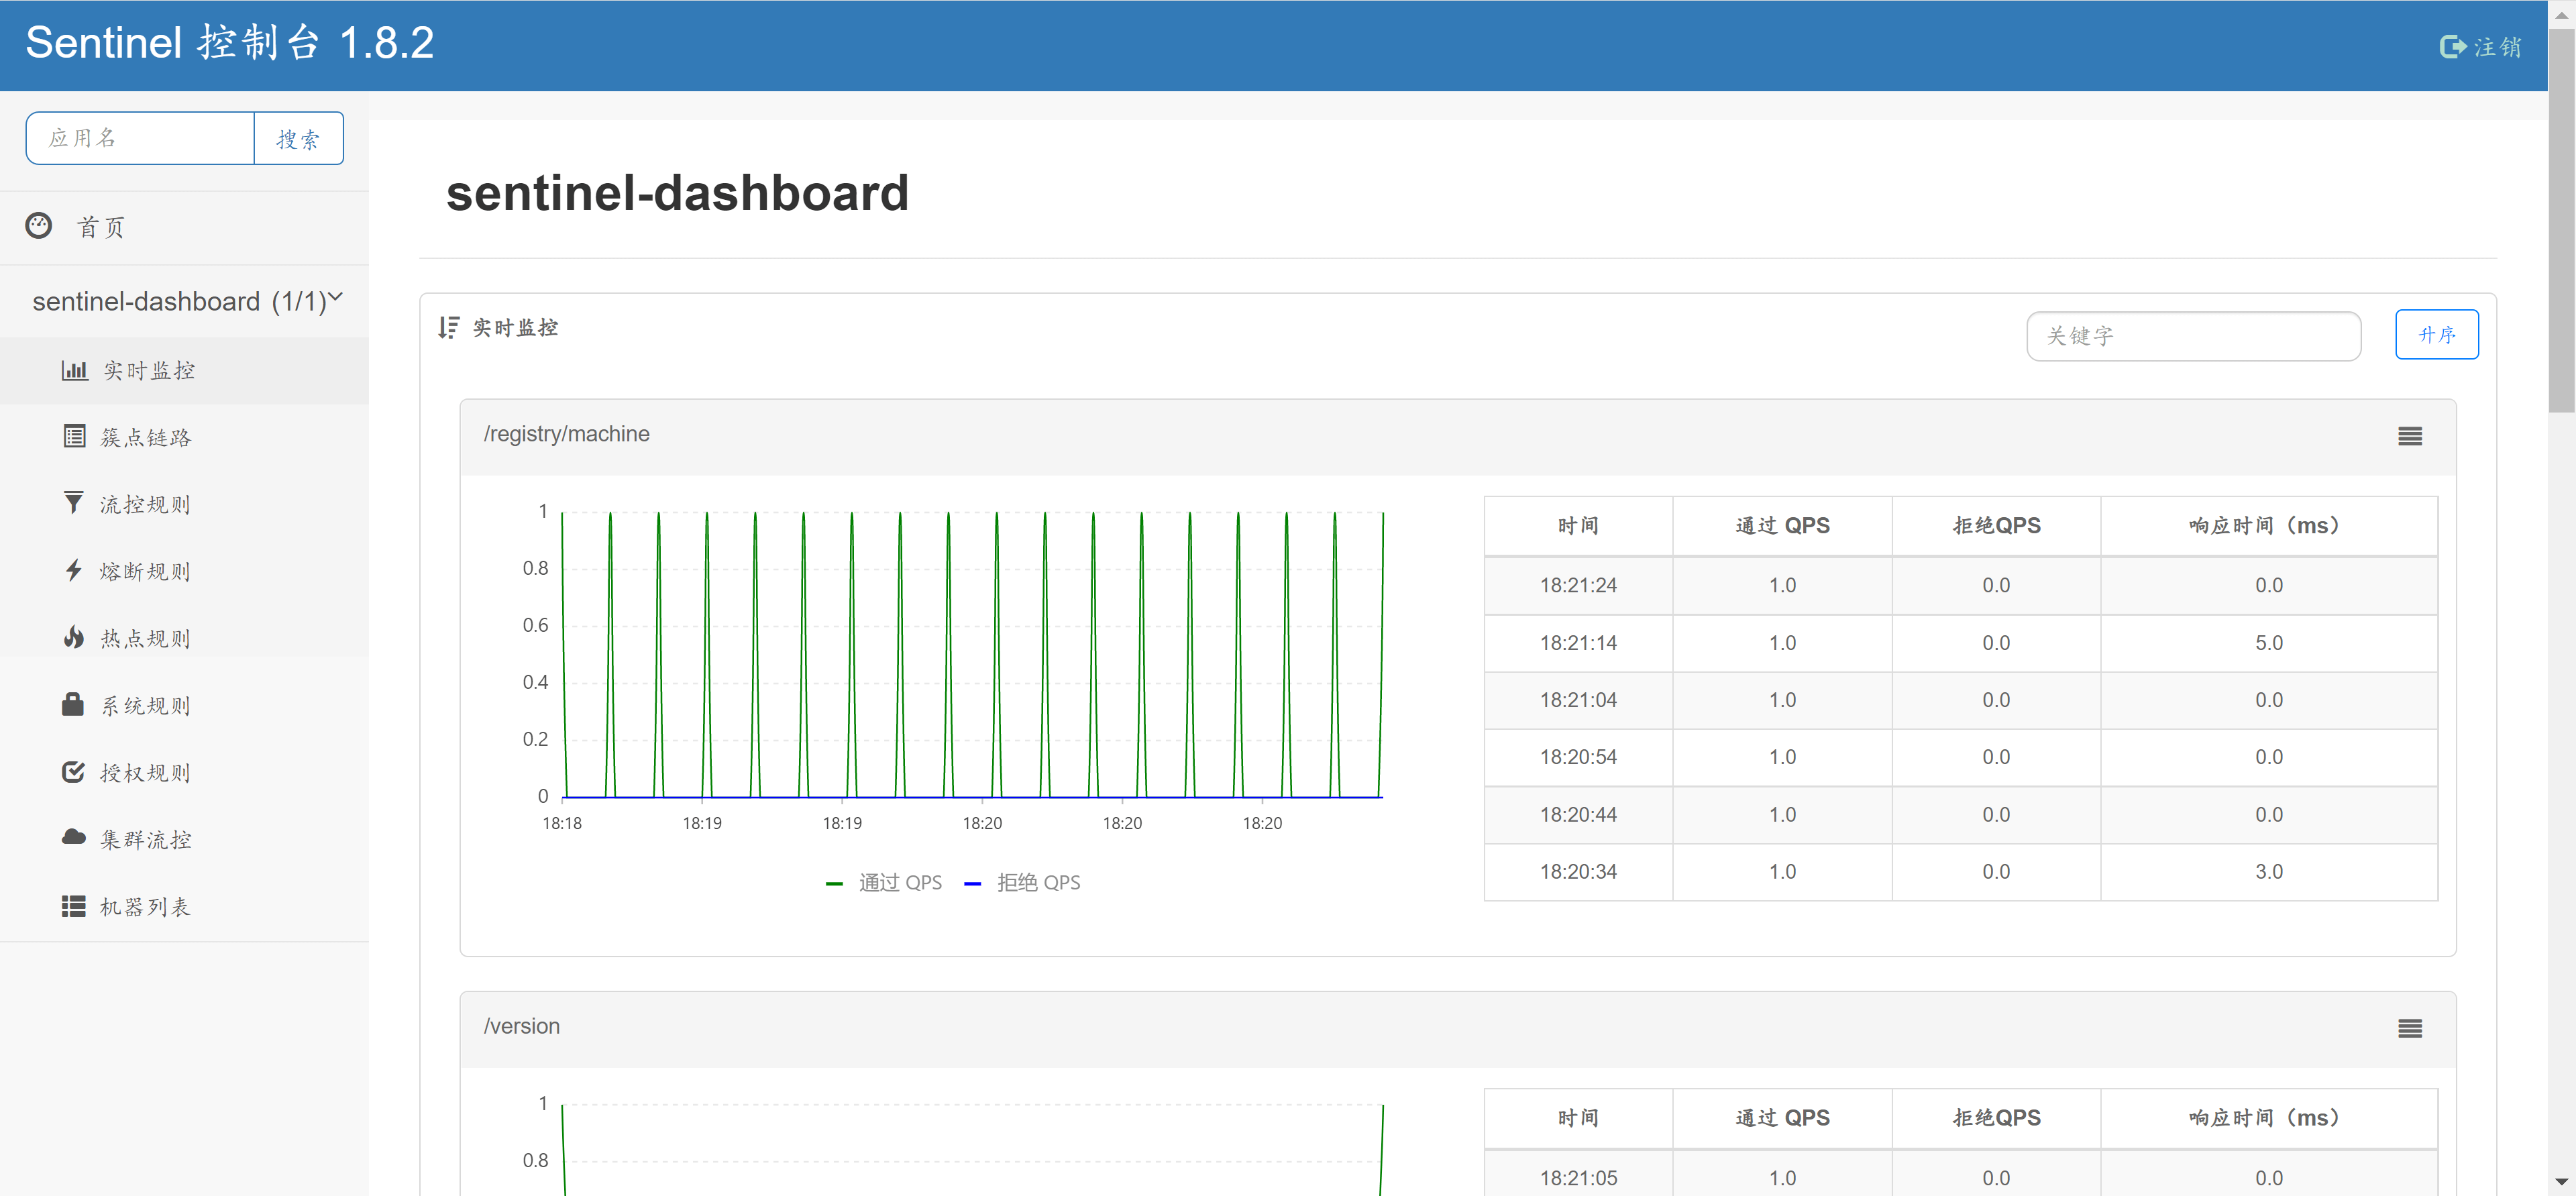Toggle 通过 QPS series in chart legend
Screen dimensions: 2576x1196
(x=899, y=882)
